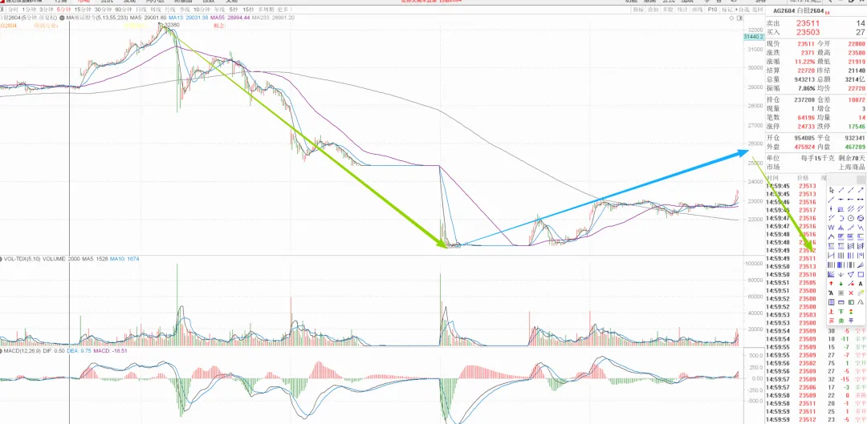Select the traffic light marker icon
Viewport: 867px width, 424px height.
coord(850,311)
